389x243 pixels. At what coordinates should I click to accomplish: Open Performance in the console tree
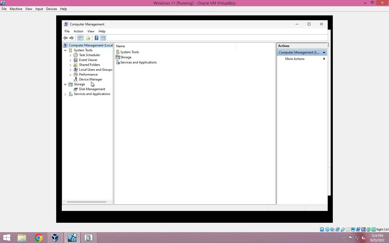88,75
